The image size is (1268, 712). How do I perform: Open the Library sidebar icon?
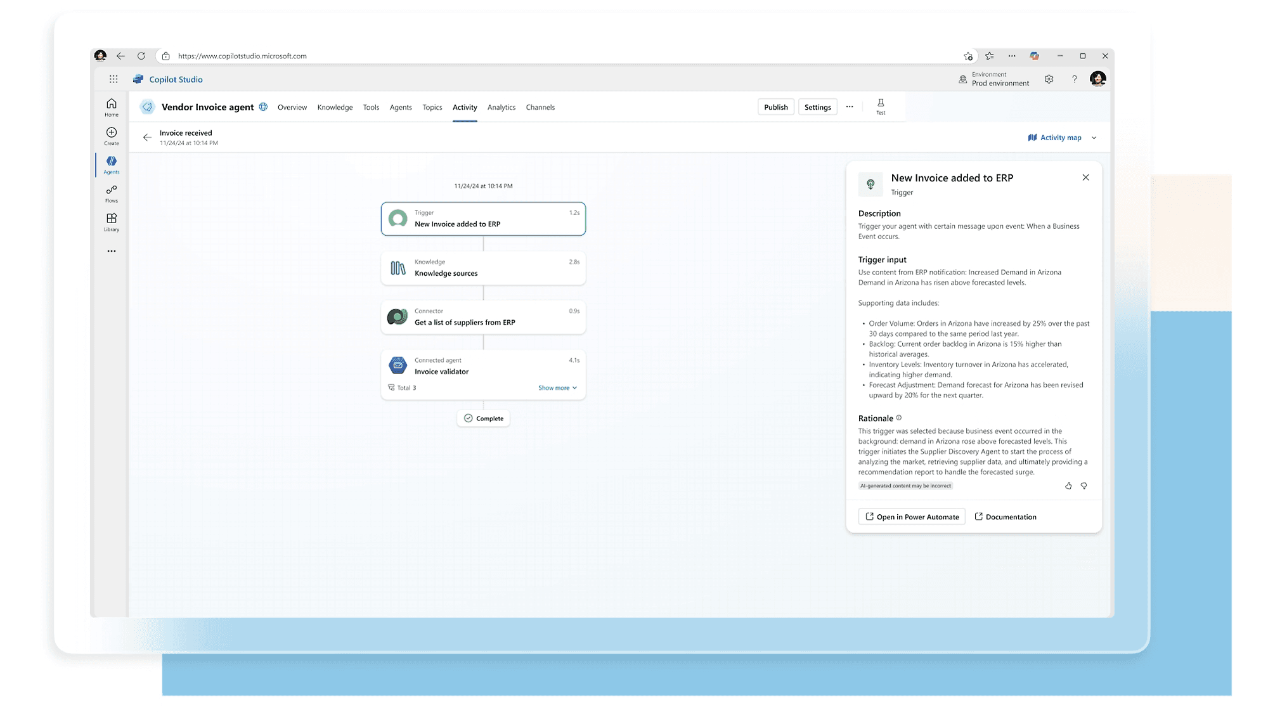pos(112,222)
